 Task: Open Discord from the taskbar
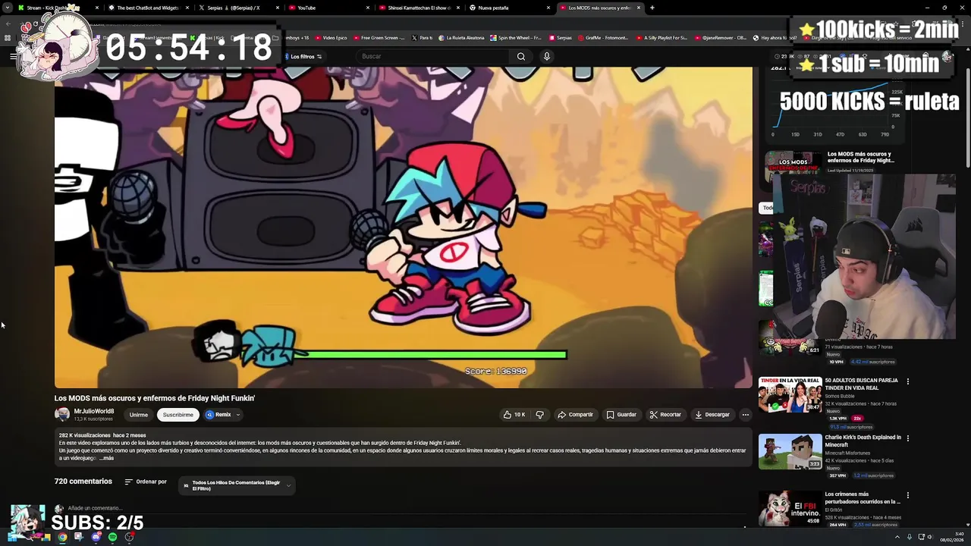pos(96,537)
